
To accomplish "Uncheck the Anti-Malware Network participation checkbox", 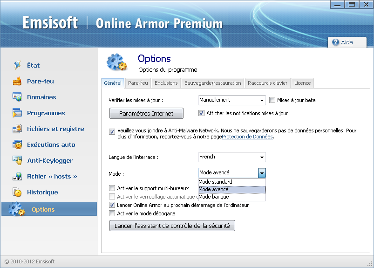I will tap(112, 131).
